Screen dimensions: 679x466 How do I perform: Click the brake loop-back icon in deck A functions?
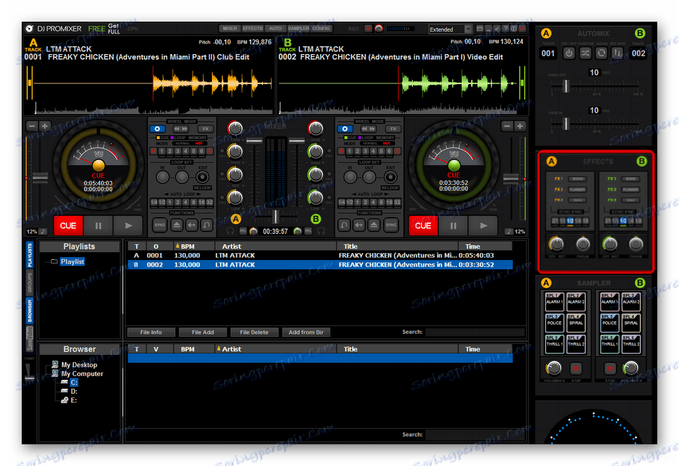point(207,225)
